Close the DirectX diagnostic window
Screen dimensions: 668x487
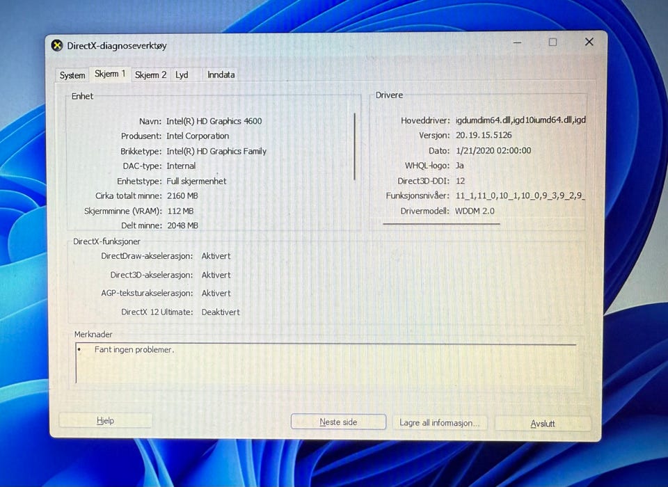589,41
